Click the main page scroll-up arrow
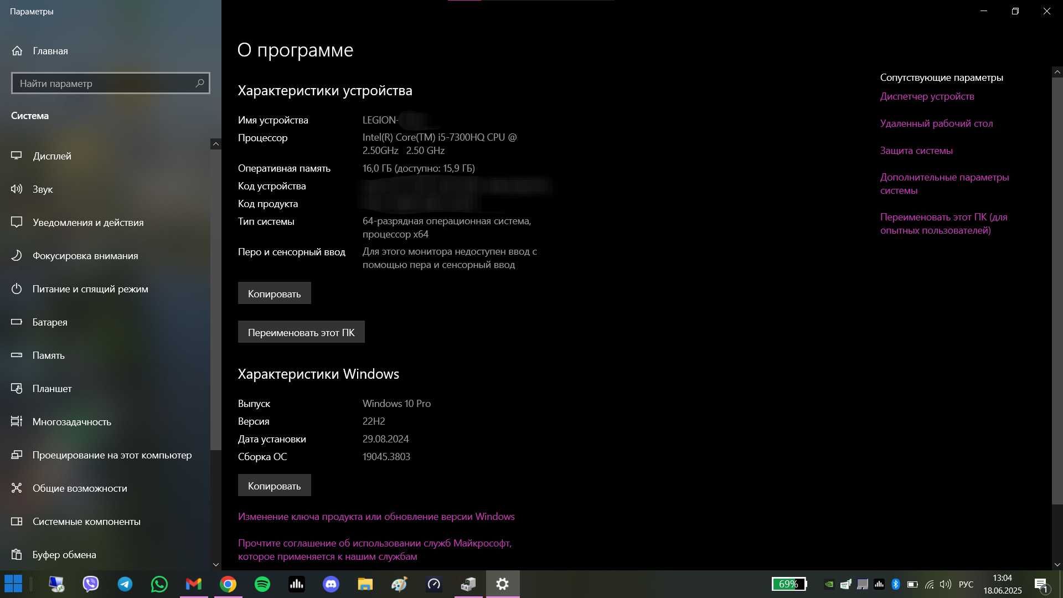1063x598 pixels. click(1057, 72)
